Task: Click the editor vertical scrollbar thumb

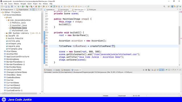Action: click(179, 35)
